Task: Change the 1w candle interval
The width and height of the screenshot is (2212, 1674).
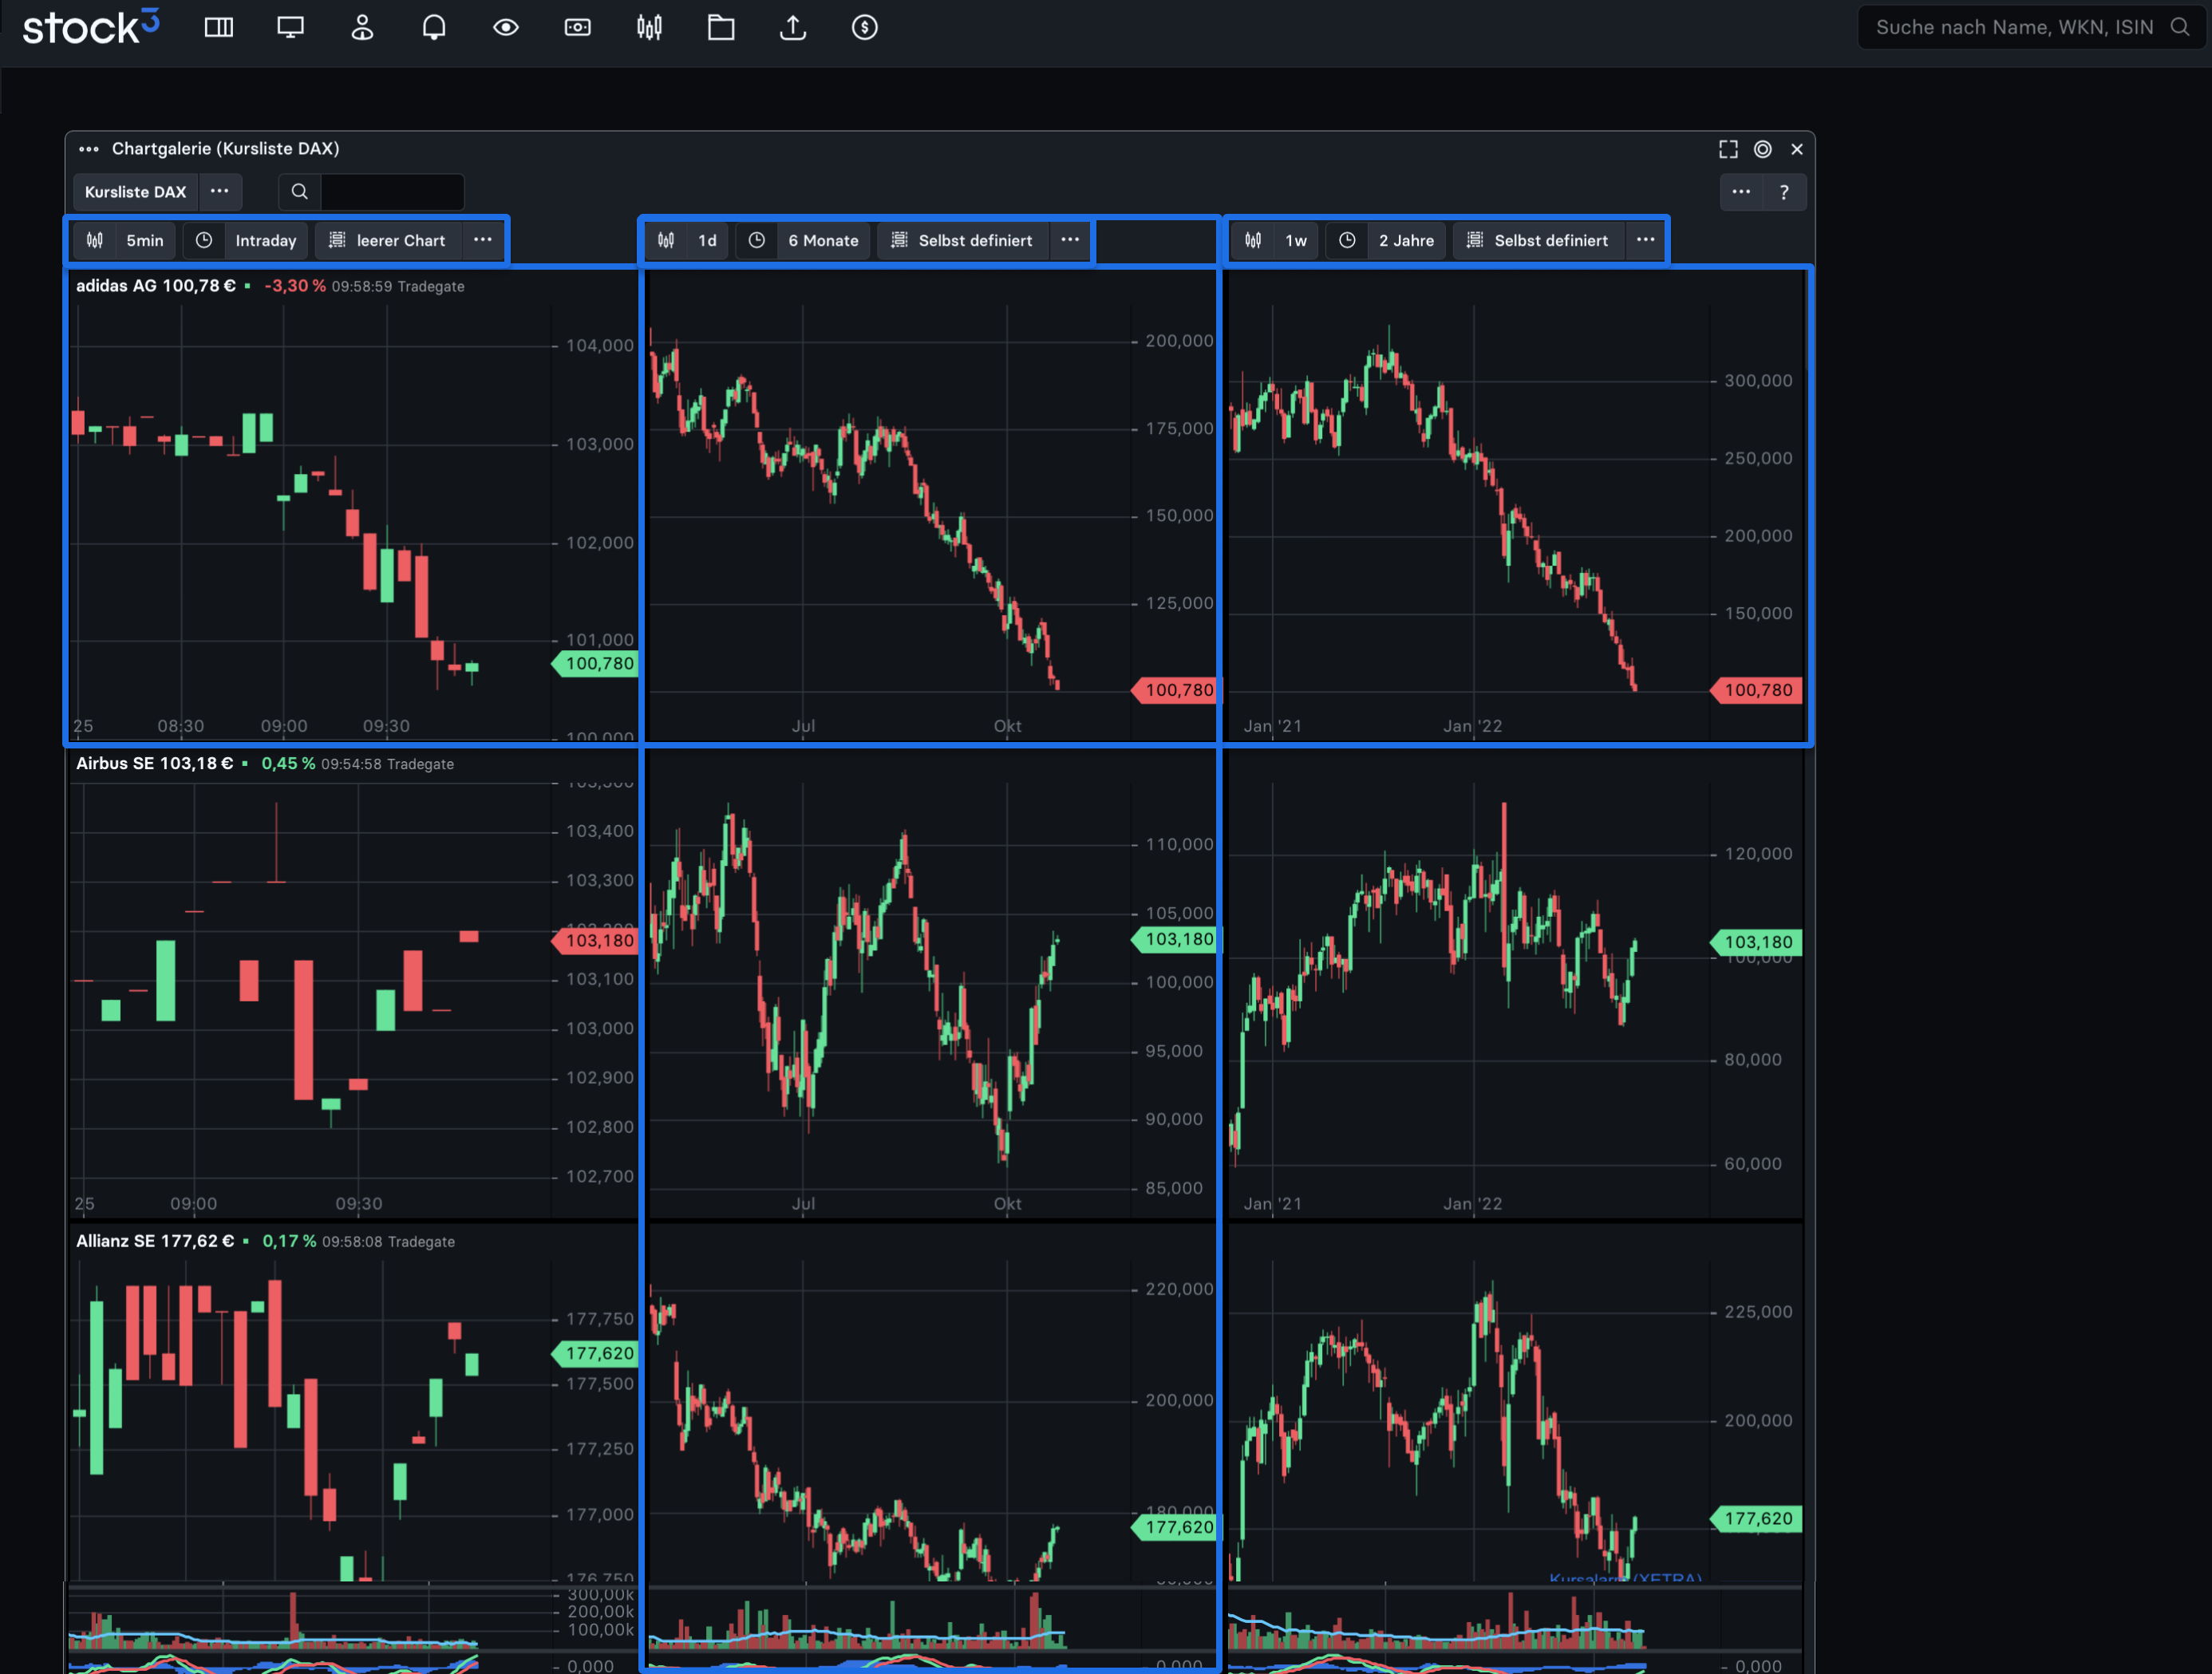Action: point(1296,240)
